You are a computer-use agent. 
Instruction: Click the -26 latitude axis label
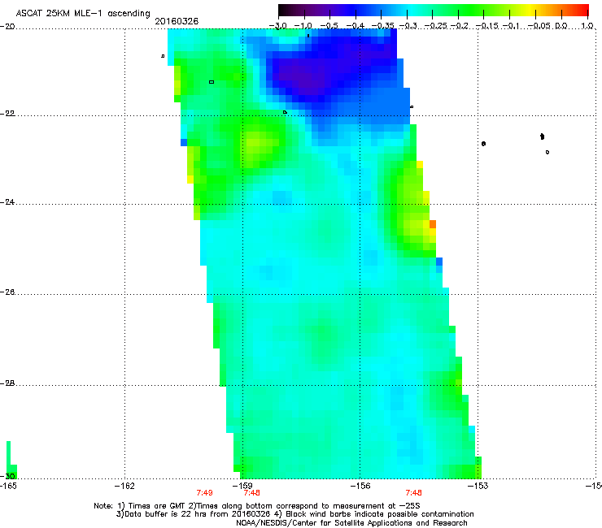click(8, 292)
